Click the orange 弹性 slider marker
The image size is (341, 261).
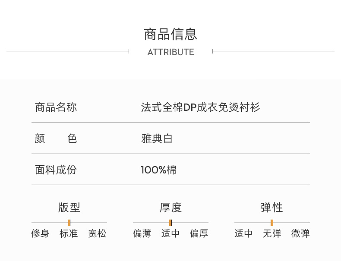click(272, 223)
